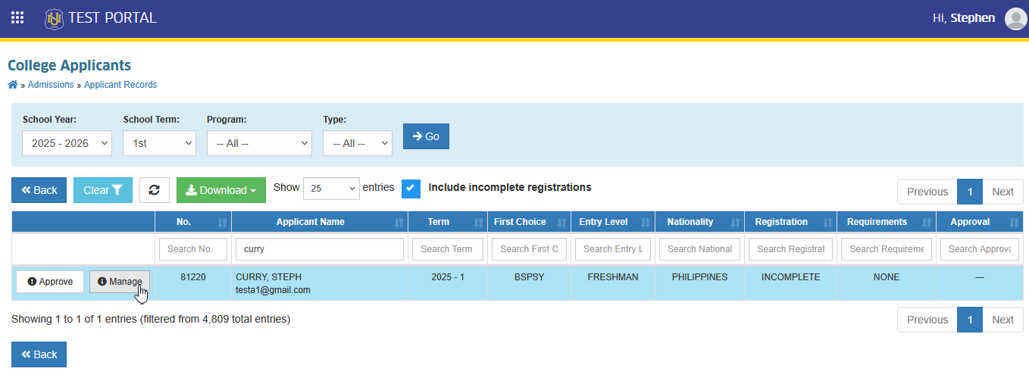This screenshot has width=1029, height=384.
Task: Open the School Term dropdown
Action: click(159, 143)
